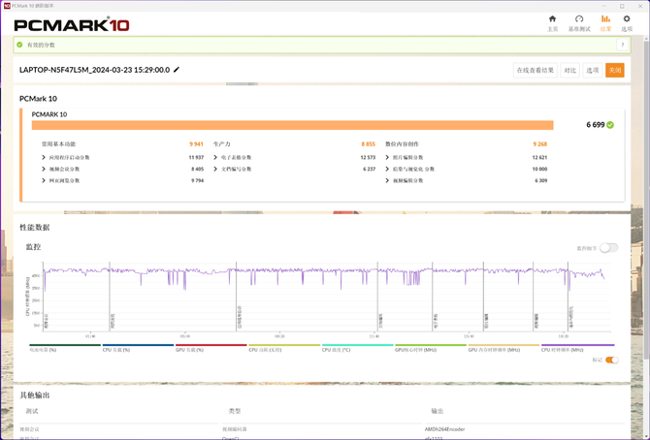Open the 结果 results icon
The image size is (650, 440).
pyautogui.click(x=605, y=21)
